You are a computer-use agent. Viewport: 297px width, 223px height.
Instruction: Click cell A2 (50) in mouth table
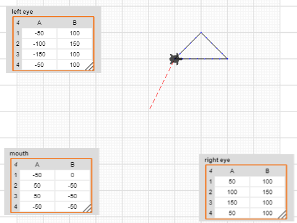click(x=37, y=186)
